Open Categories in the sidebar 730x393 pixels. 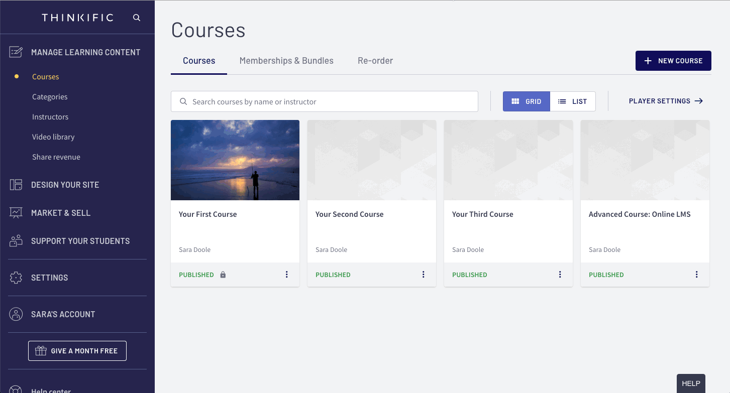[50, 97]
